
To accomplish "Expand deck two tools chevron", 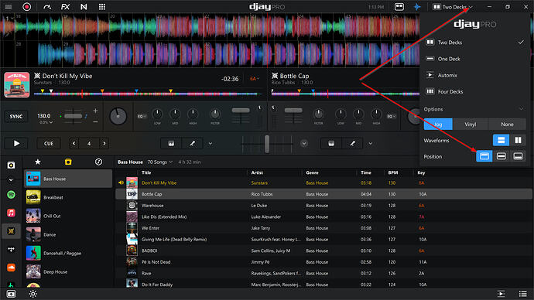I will point(371,144).
